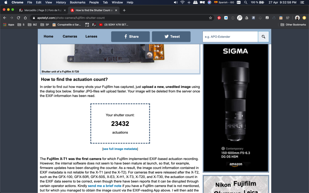Tweet this page
The height and width of the screenshot is (193, 309).
(x=171, y=37)
